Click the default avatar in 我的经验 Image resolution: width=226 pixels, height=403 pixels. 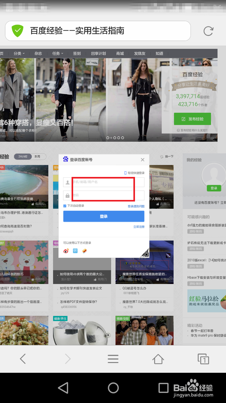click(214, 175)
